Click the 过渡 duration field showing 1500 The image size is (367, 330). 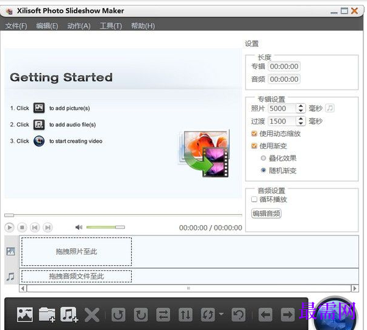(x=282, y=121)
